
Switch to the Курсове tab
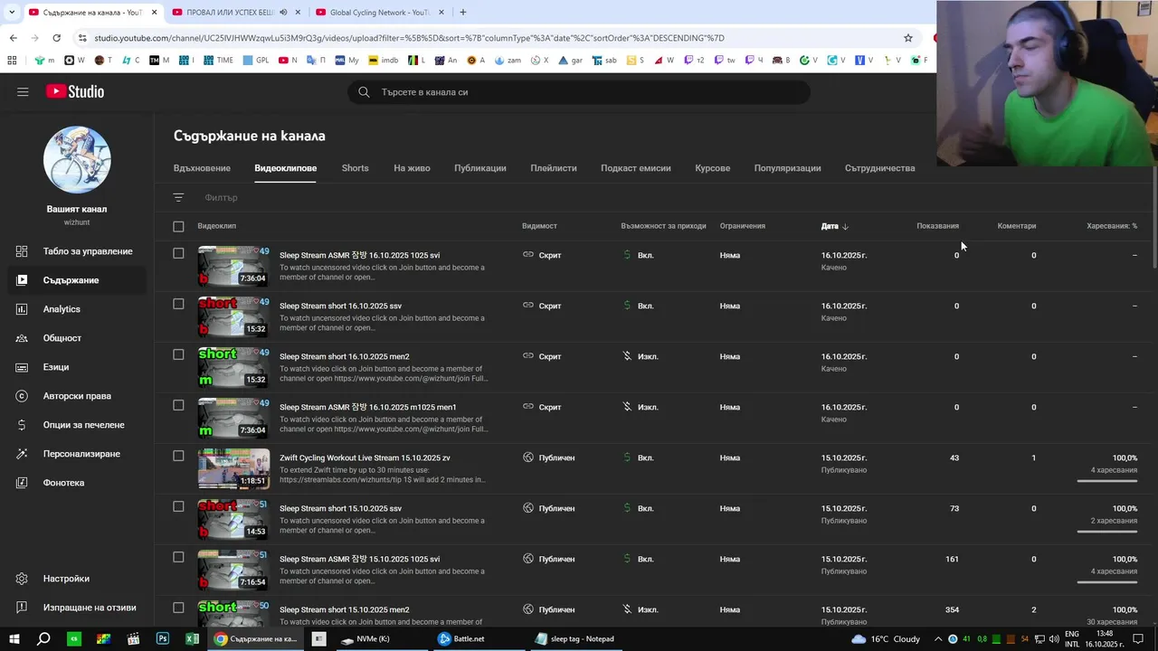[713, 168]
